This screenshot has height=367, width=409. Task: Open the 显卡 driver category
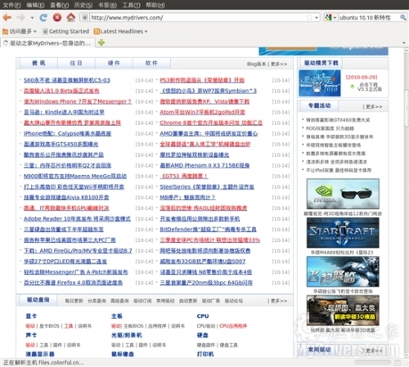(x=31, y=316)
